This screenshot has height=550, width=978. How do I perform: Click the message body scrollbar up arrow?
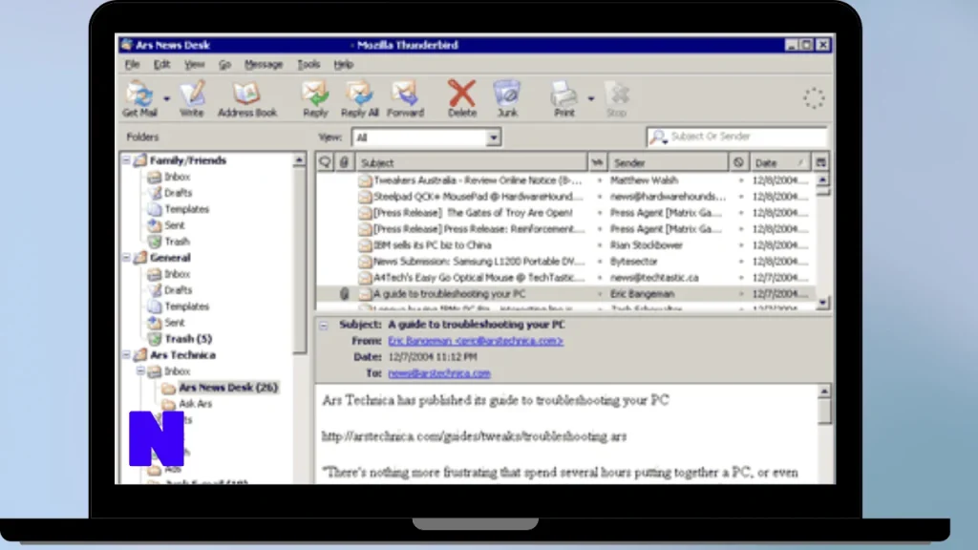(824, 391)
